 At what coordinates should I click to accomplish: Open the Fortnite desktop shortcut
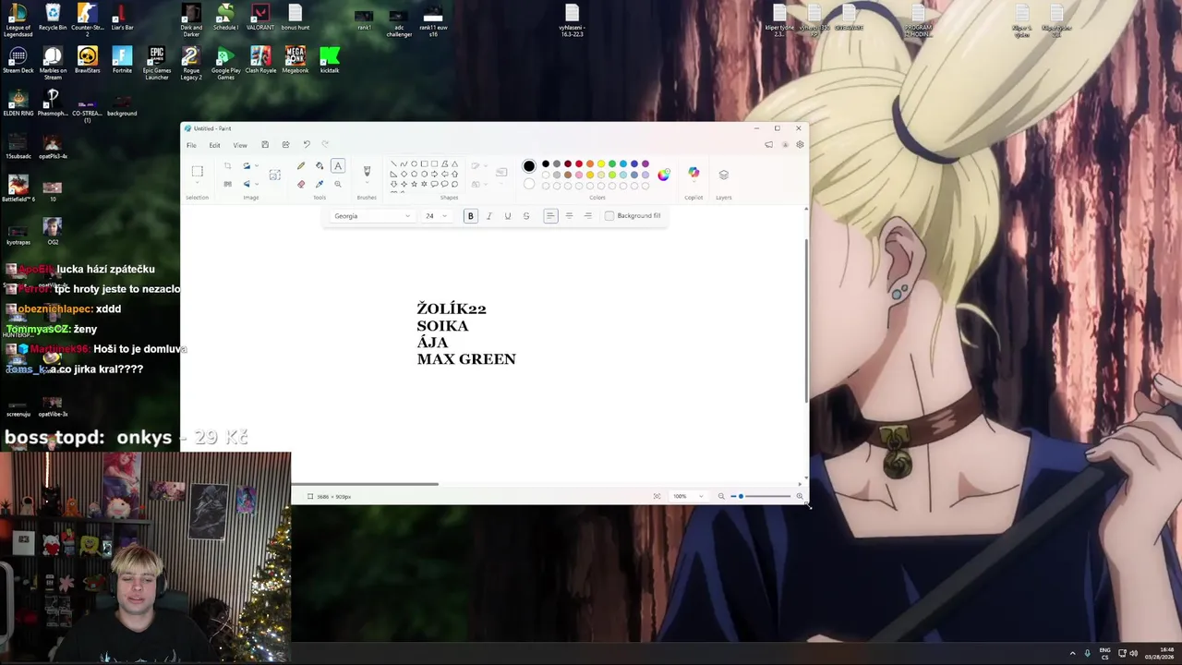(x=122, y=61)
